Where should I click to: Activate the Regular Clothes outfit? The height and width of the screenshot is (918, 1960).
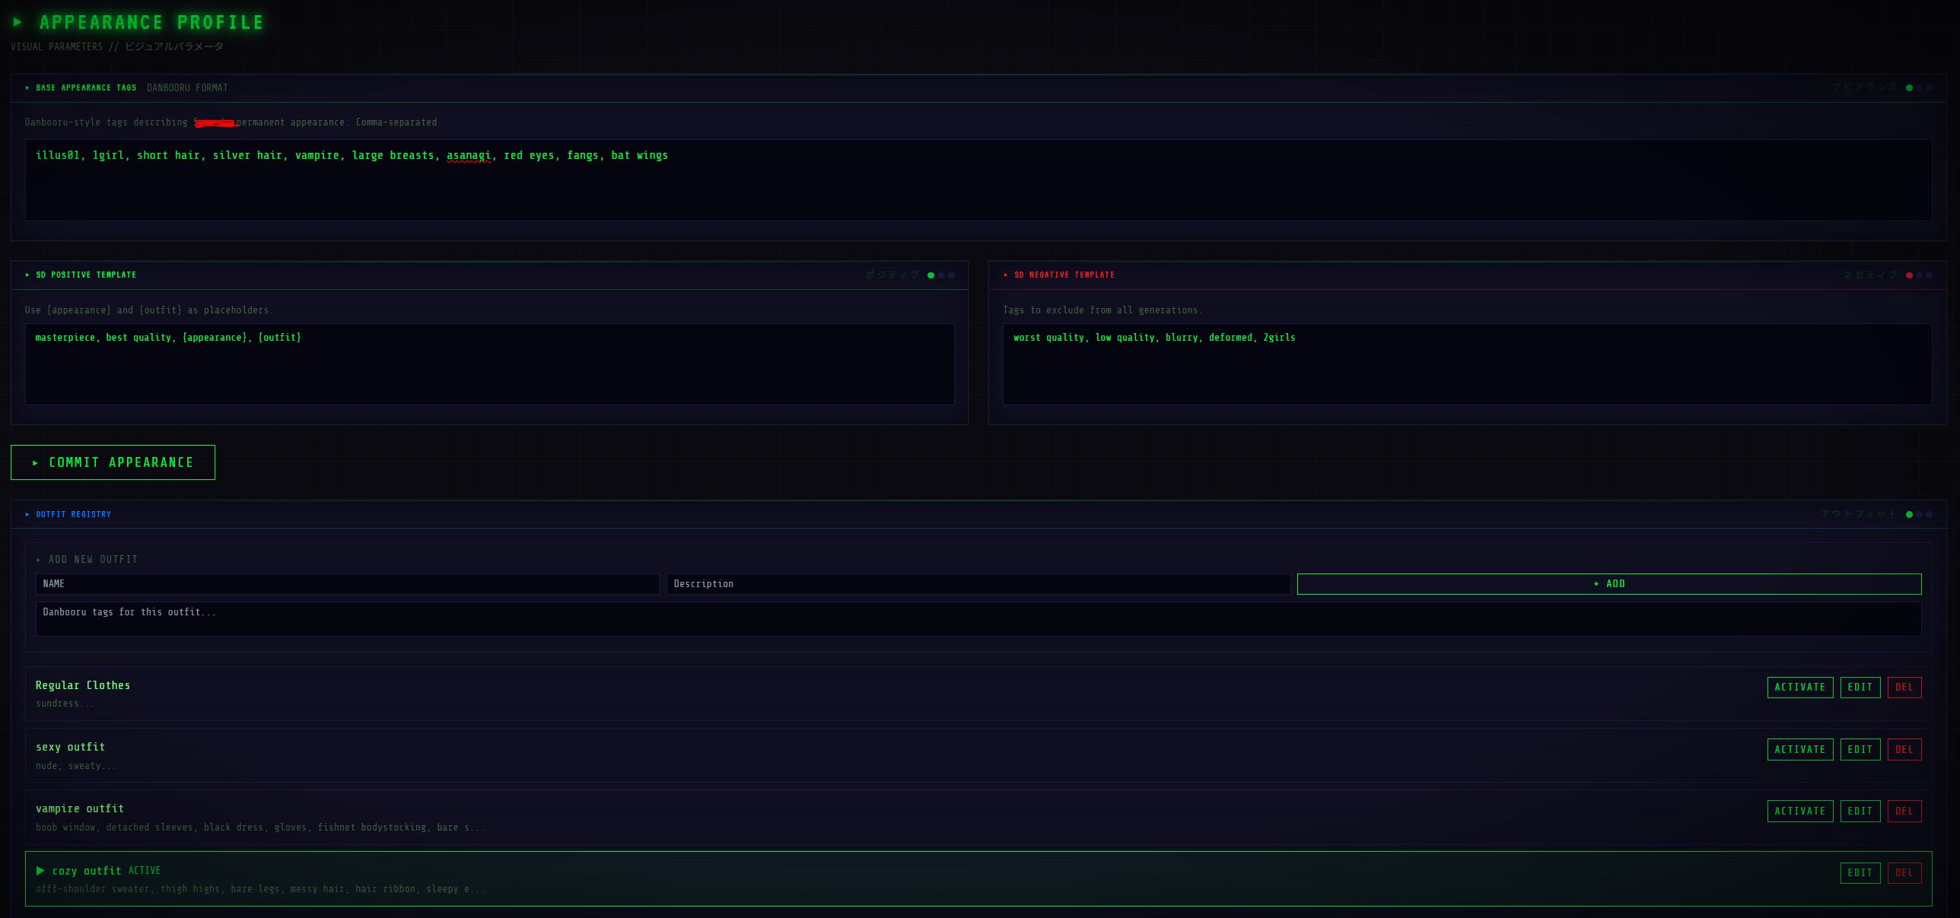pyautogui.click(x=1799, y=688)
